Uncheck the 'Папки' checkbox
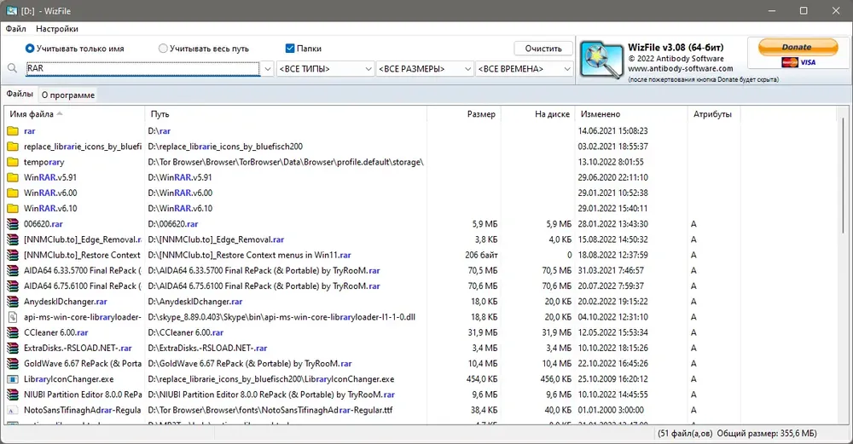 [x=290, y=49]
